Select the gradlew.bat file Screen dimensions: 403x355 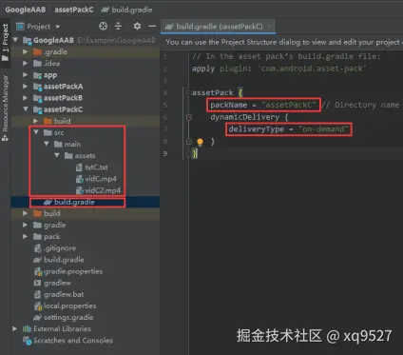pyautogui.click(x=59, y=294)
